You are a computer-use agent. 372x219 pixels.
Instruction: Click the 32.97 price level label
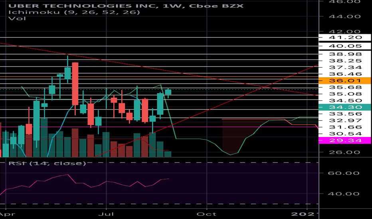tap(345, 120)
